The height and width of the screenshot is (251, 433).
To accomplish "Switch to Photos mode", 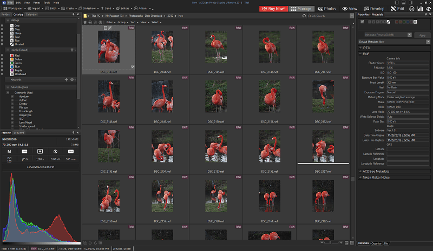I will pyautogui.click(x=327, y=9).
